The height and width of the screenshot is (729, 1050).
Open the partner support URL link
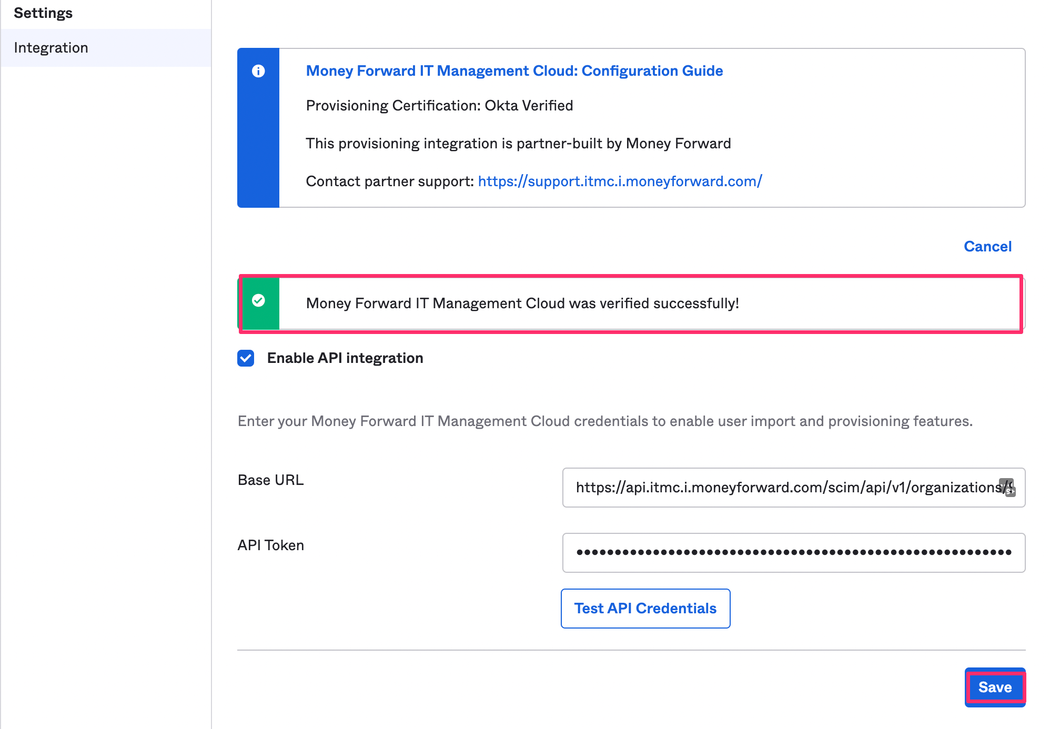(x=620, y=181)
